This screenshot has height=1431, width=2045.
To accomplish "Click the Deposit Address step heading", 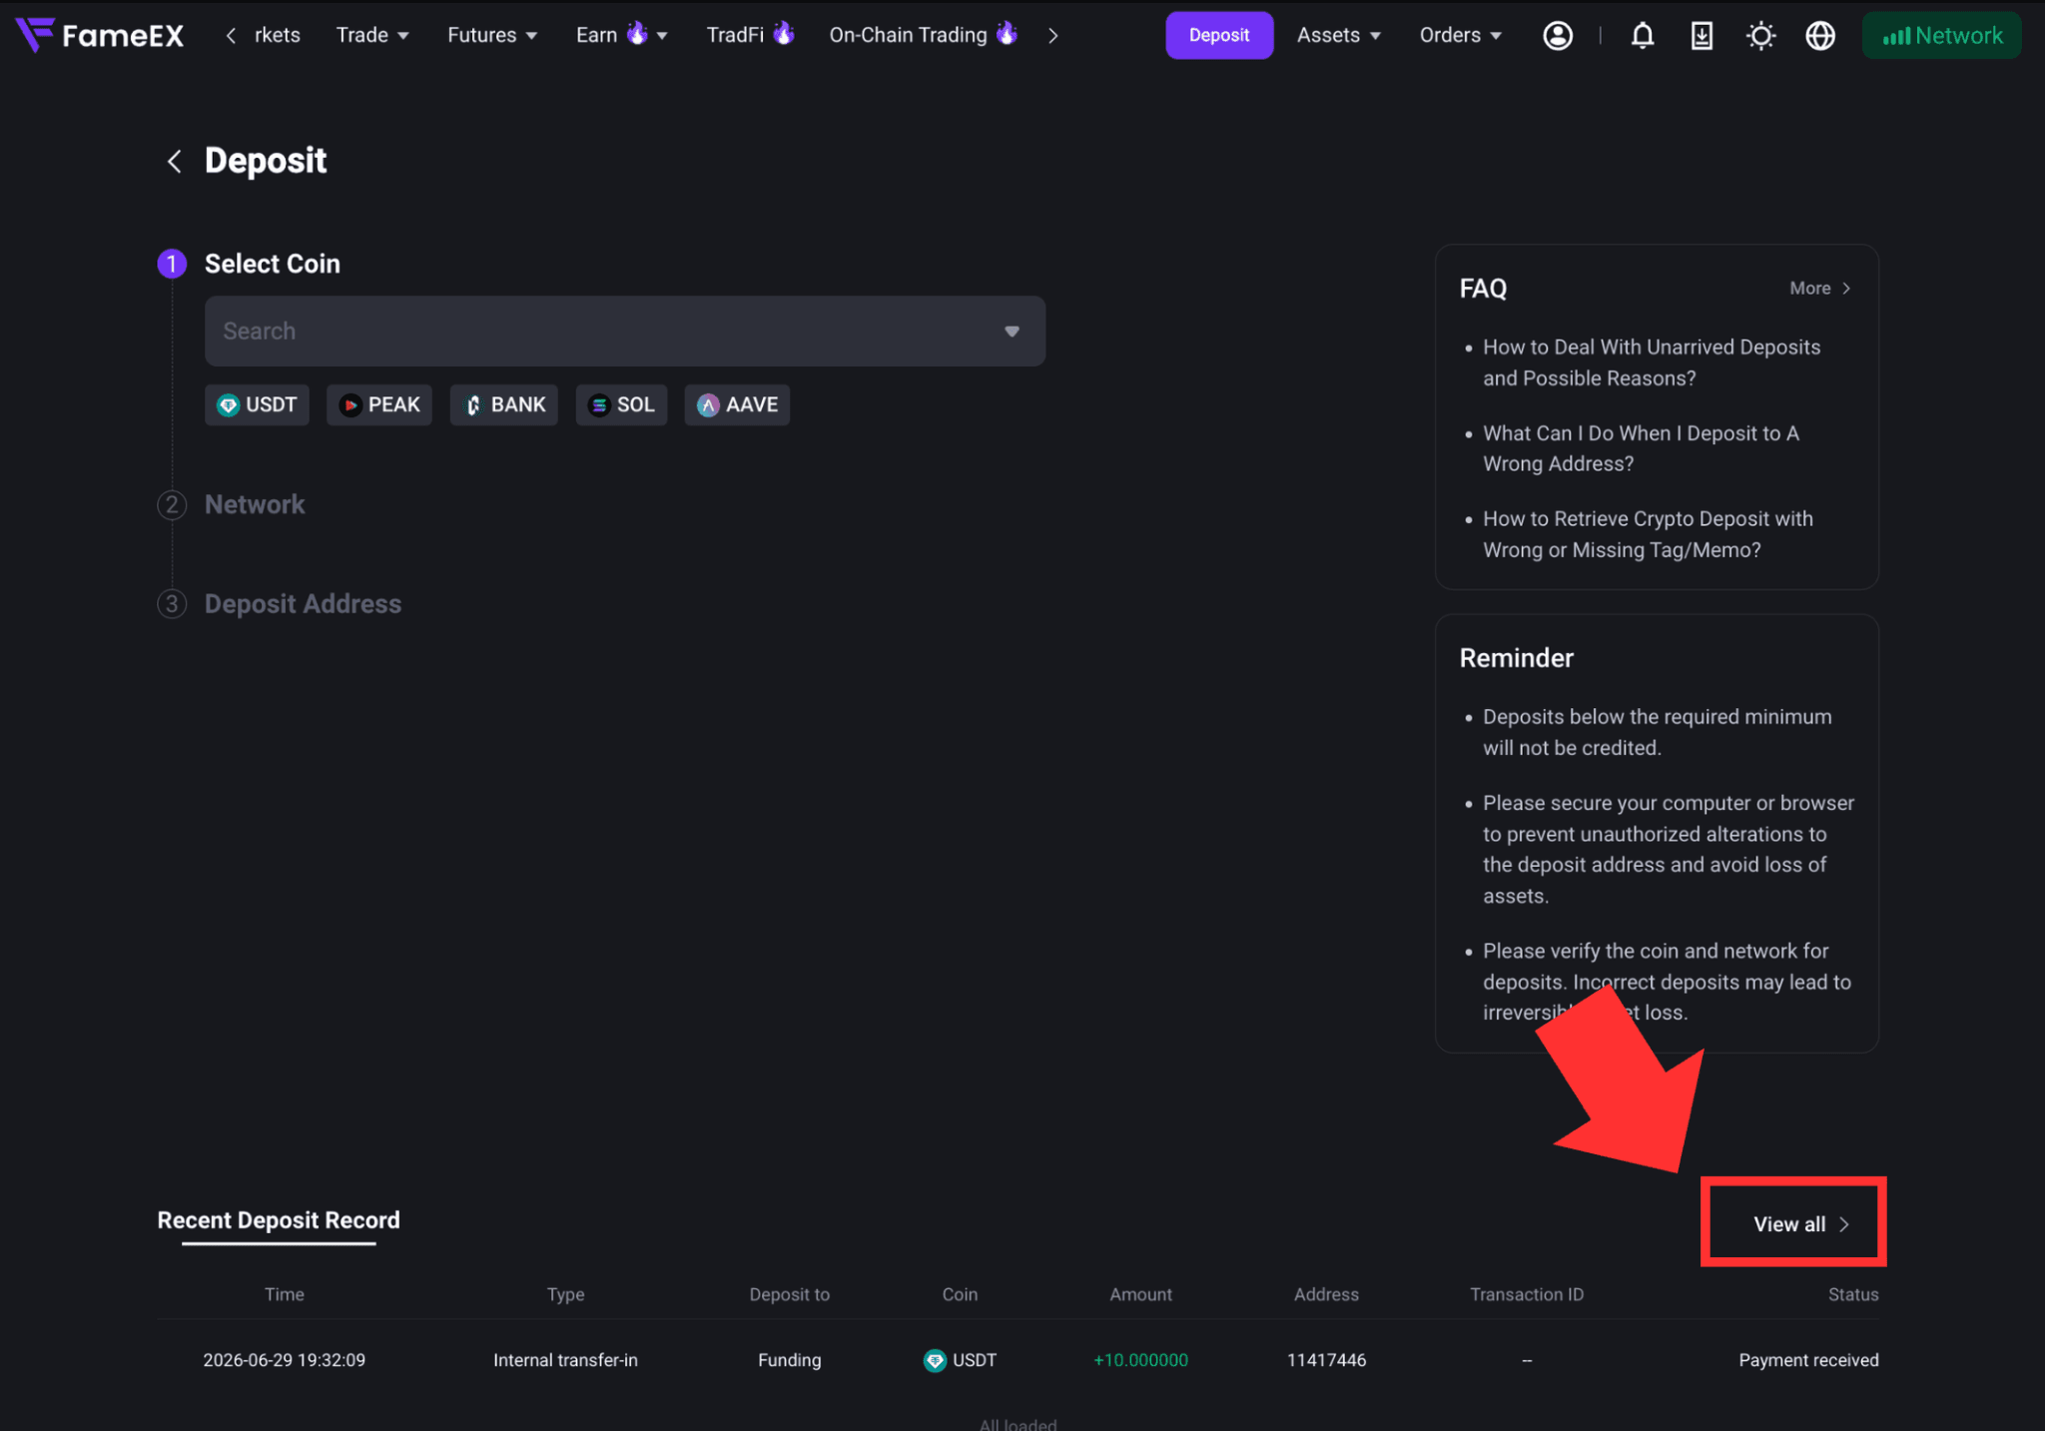I will pyautogui.click(x=303, y=604).
